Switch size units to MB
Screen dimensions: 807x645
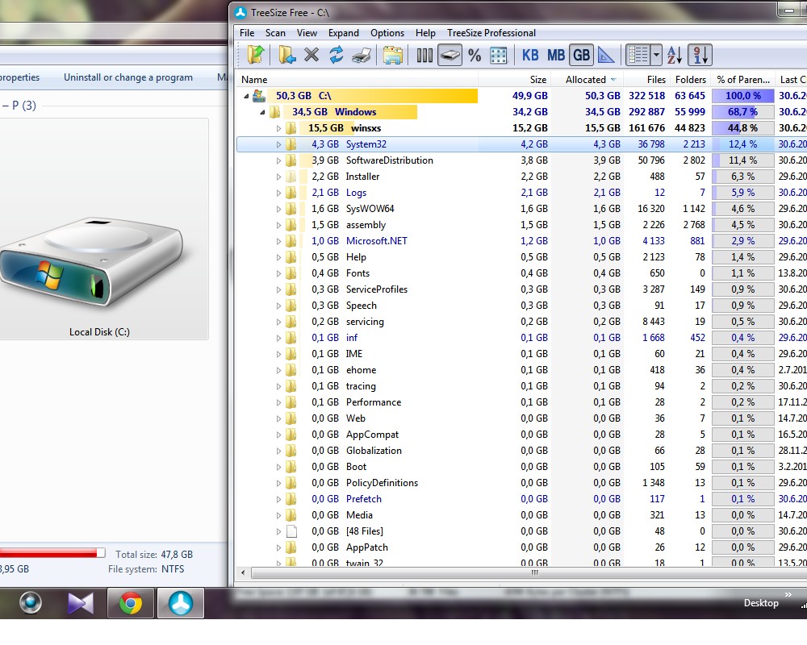tap(556, 55)
